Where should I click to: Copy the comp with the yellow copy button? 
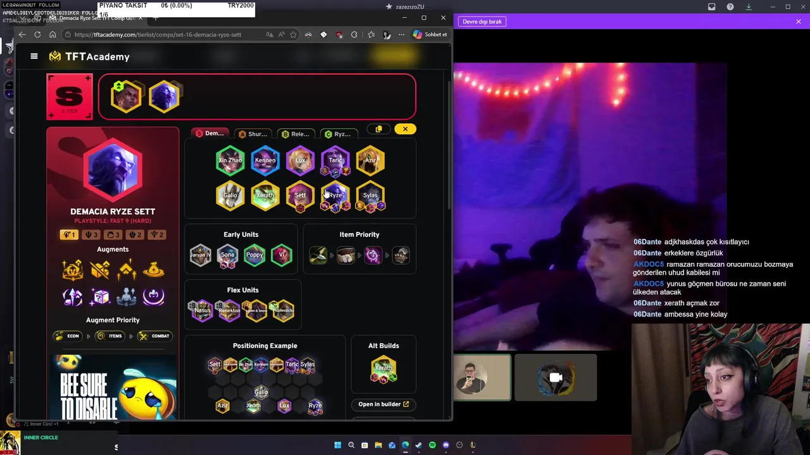[x=378, y=129]
